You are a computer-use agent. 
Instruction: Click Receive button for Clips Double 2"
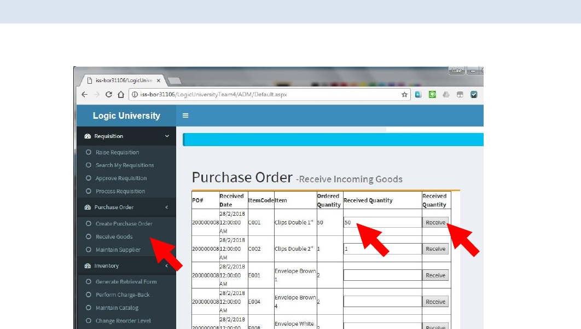(435, 249)
